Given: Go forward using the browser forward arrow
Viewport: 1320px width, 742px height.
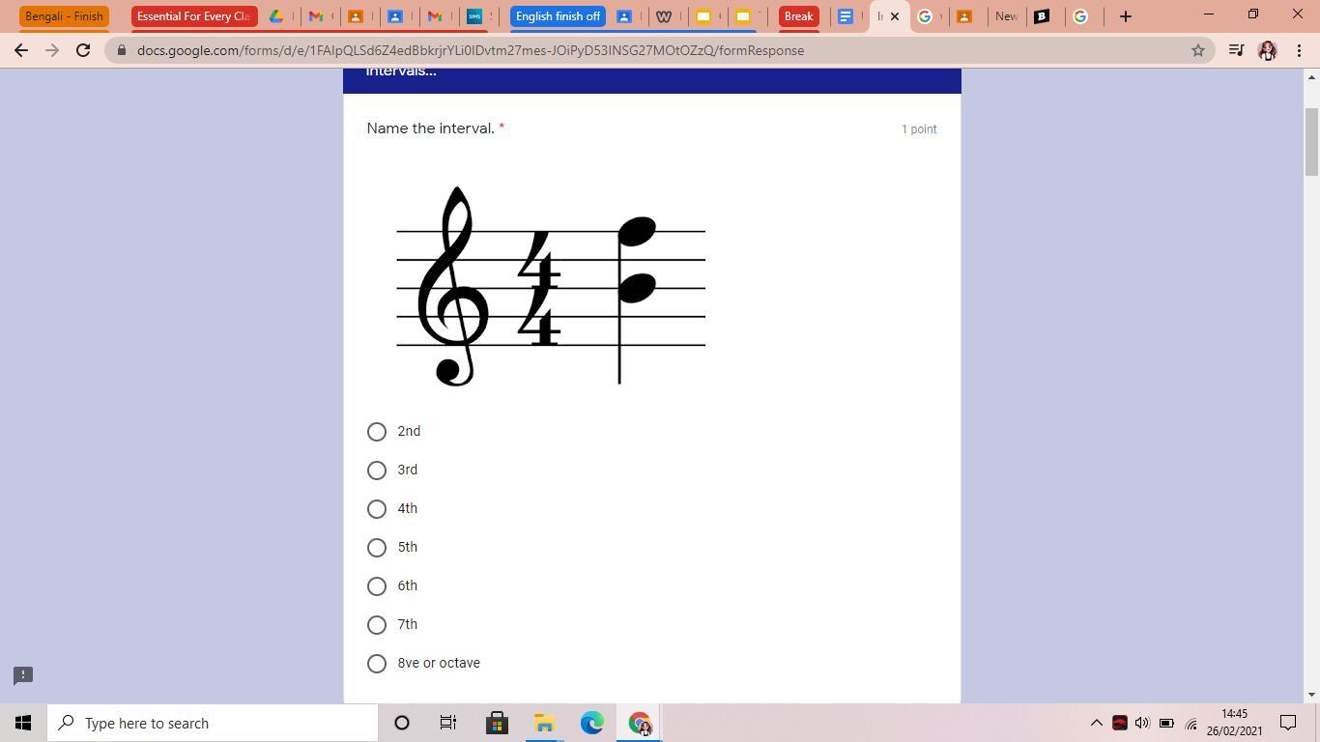Looking at the screenshot, I should click(52, 50).
